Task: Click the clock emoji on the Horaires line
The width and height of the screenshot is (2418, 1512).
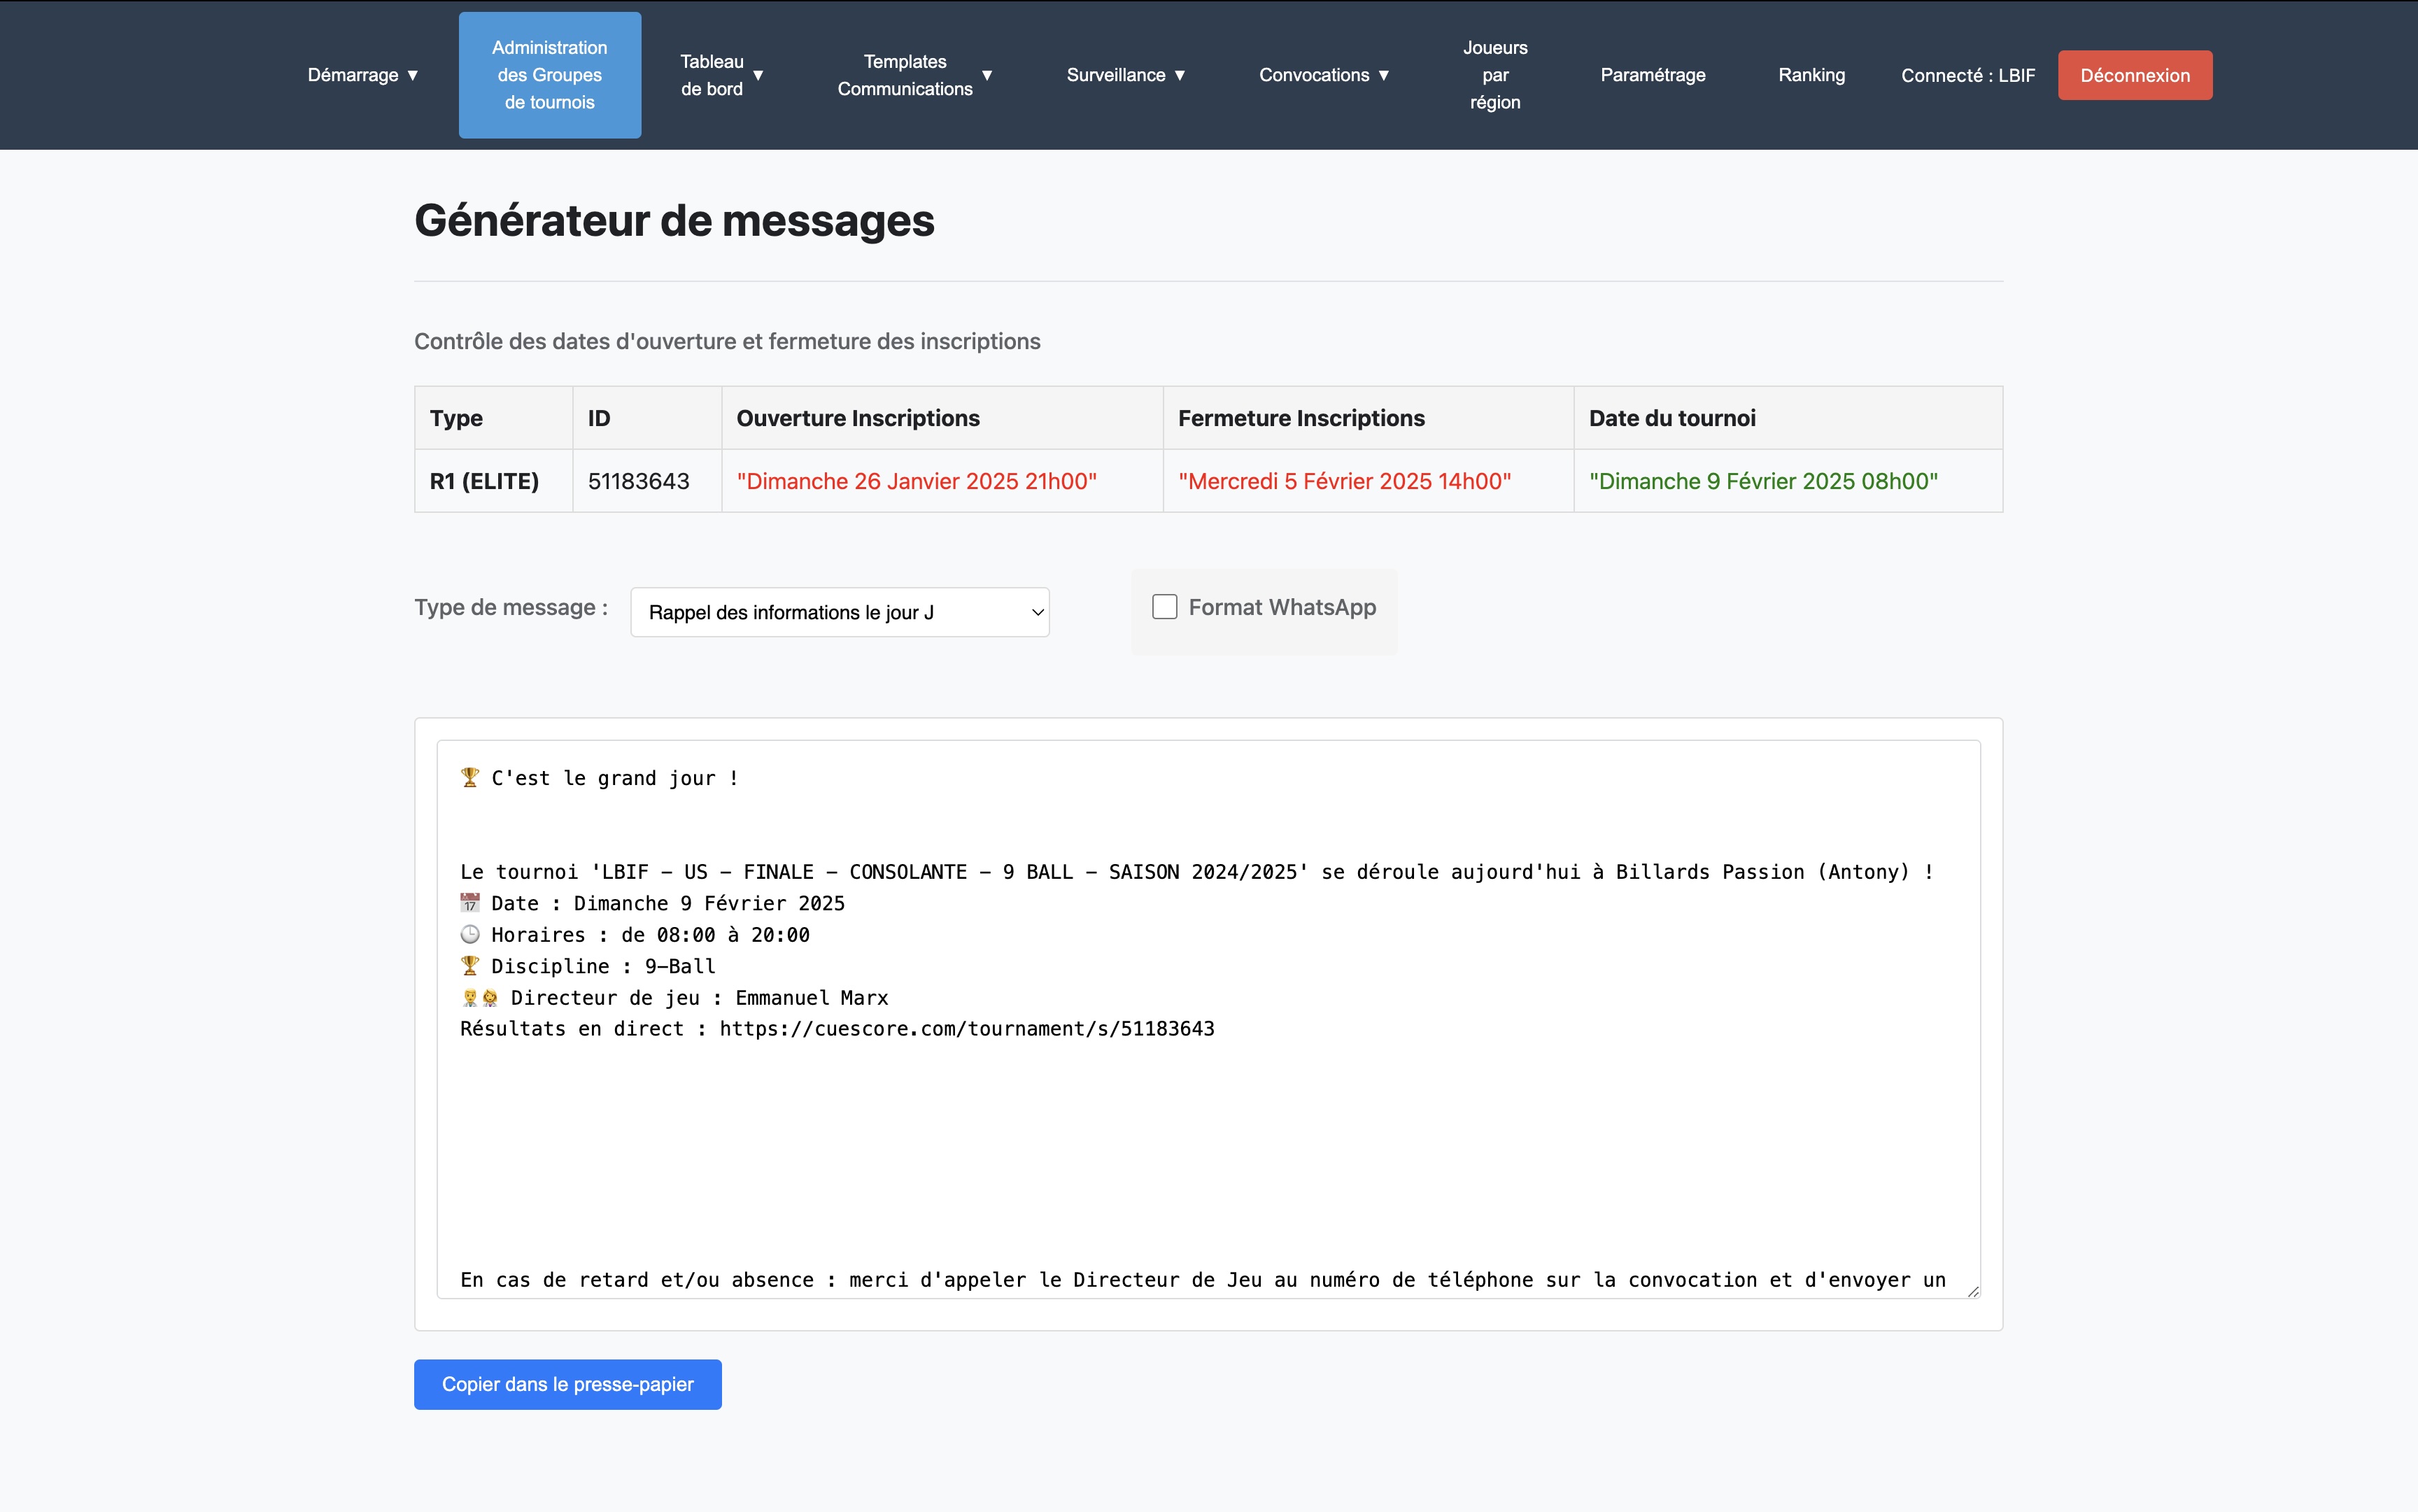Action: pos(469,934)
